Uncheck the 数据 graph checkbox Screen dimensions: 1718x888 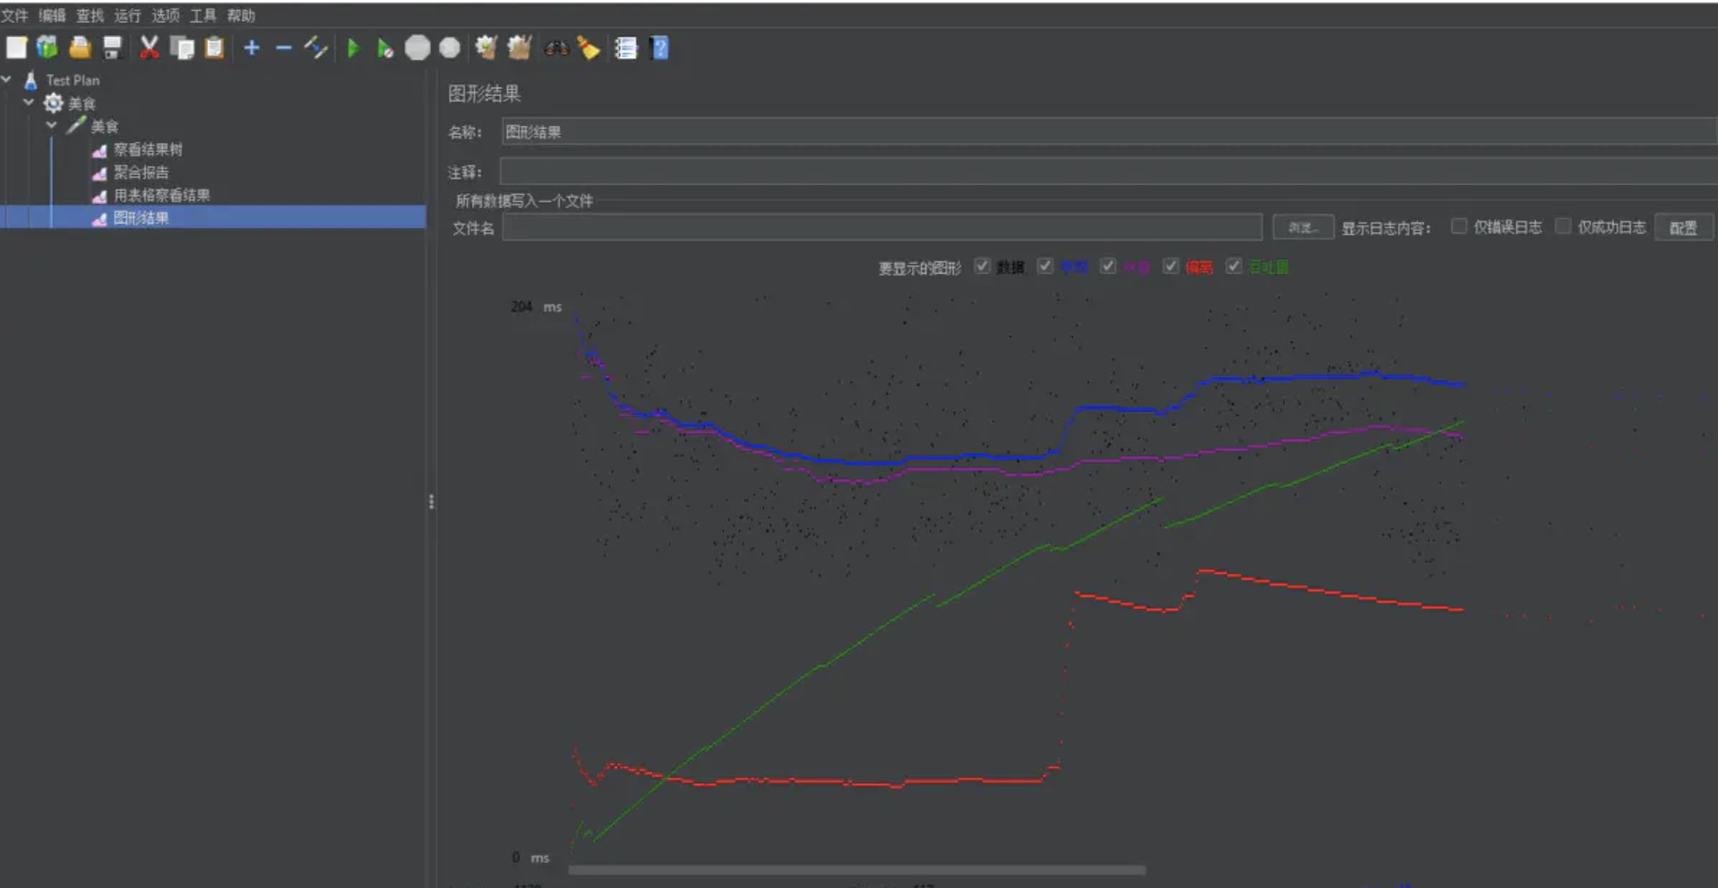pos(982,267)
